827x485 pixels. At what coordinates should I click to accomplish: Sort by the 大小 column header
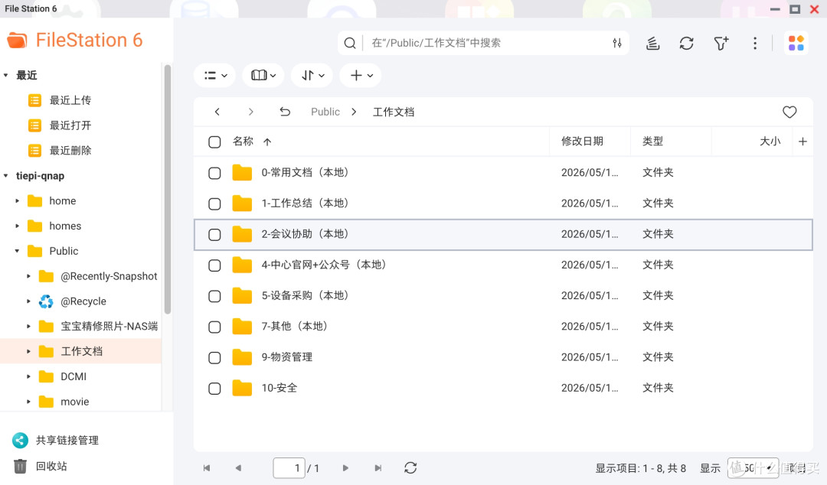[770, 142]
